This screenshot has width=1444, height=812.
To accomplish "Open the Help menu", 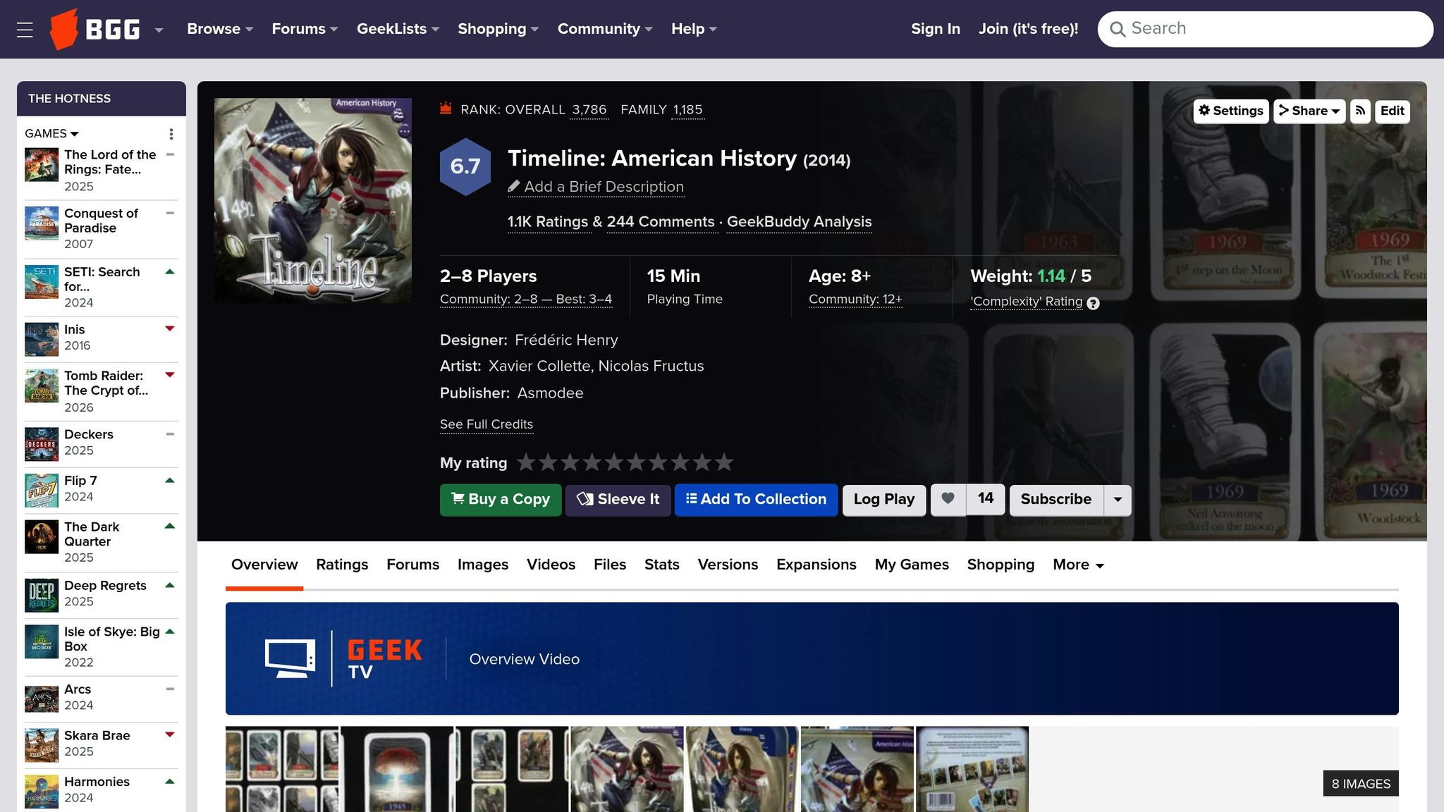I will (x=694, y=29).
